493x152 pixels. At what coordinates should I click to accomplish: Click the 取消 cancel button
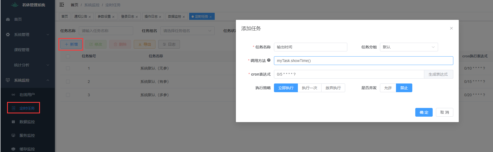(445, 112)
